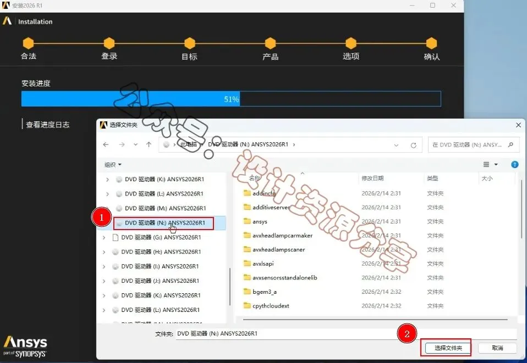Click the file icon of DVD drive (G:)

click(116, 238)
